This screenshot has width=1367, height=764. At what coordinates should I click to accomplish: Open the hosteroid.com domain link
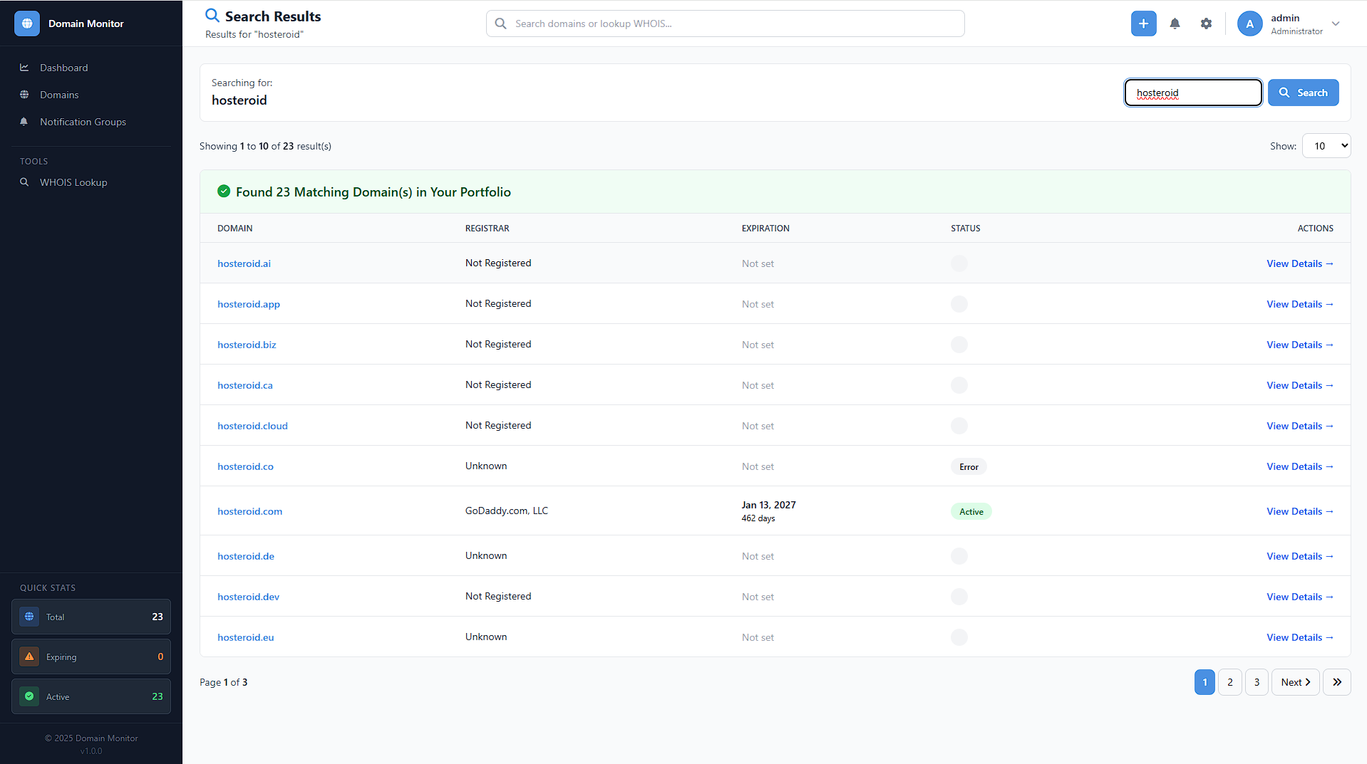click(249, 511)
